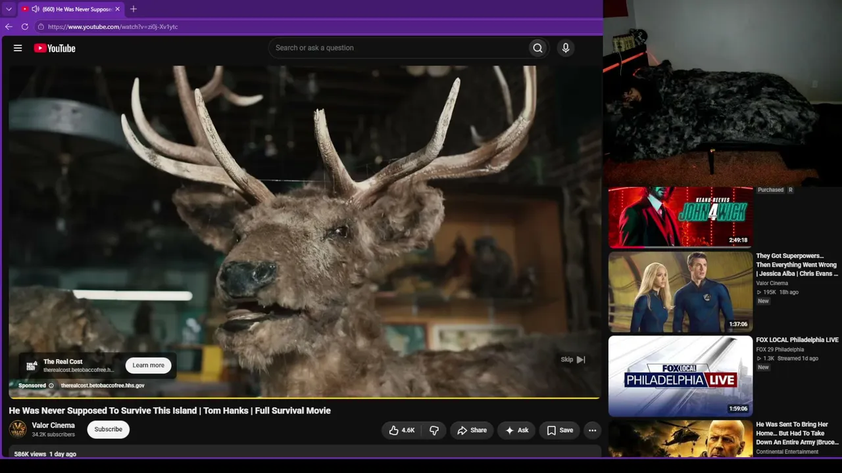
Task: Open Valor Cinema channel name under video
Action: pos(53,426)
